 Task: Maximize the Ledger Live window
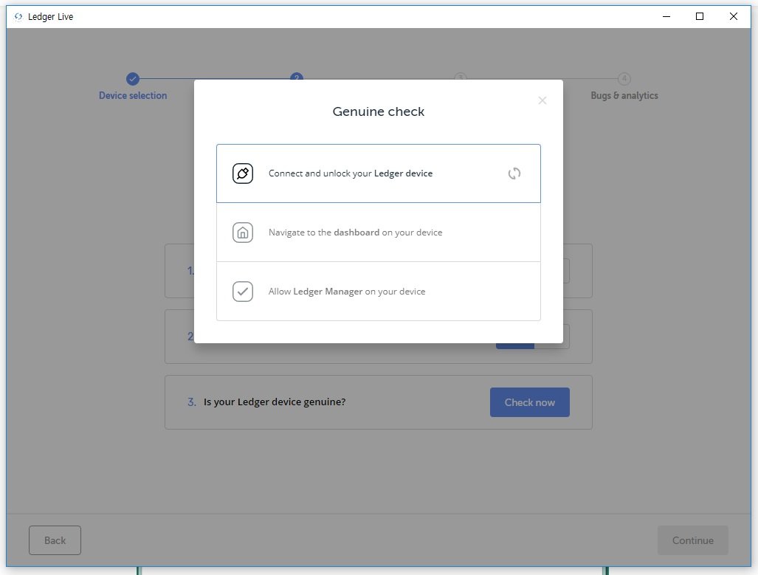click(x=700, y=16)
